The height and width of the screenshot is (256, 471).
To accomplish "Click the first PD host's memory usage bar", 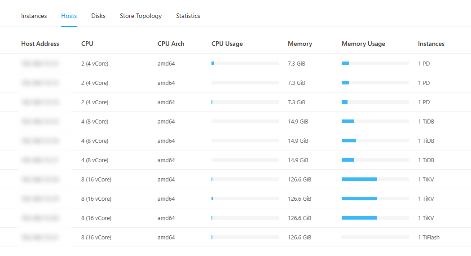I will coord(375,63).
